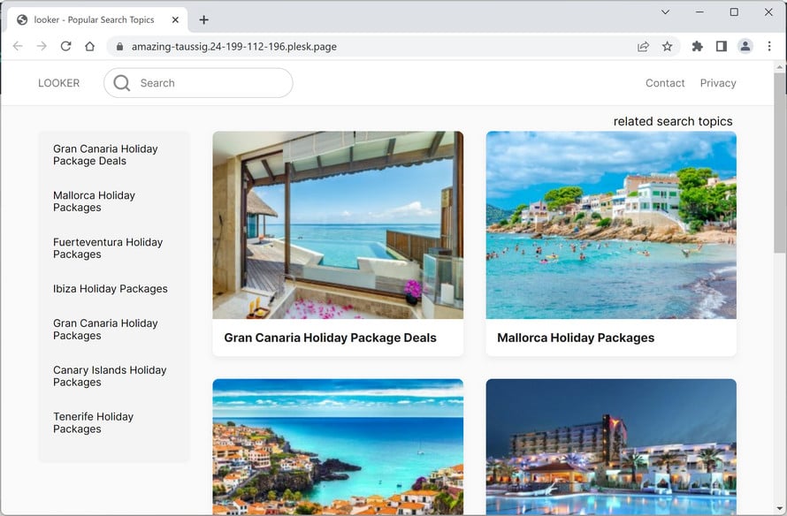The height and width of the screenshot is (516, 787).
Task: Reload the current page
Action: [x=65, y=46]
